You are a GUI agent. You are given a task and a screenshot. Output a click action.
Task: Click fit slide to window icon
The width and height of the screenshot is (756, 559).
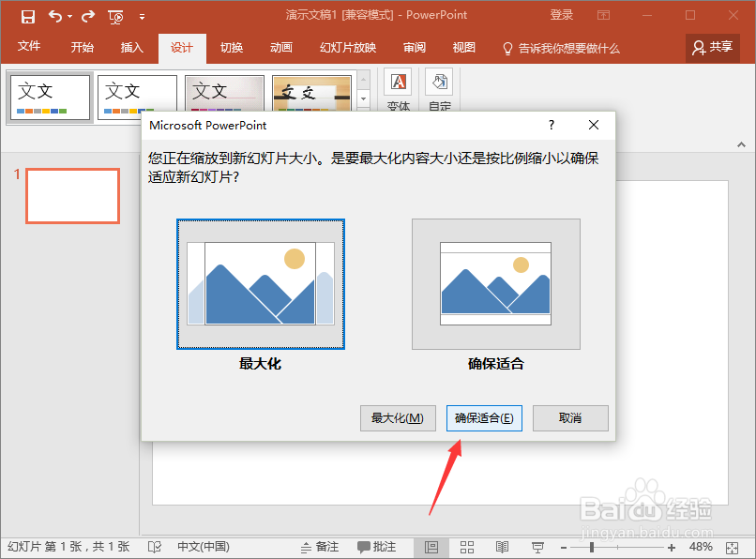click(732, 548)
